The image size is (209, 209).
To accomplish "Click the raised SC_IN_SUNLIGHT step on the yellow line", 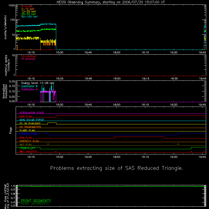I will [x=52, y=123].
